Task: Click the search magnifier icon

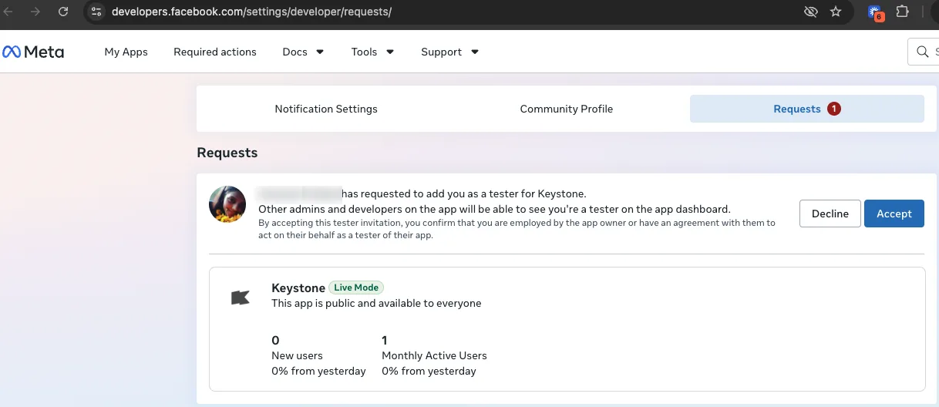Action: click(923, 52)
